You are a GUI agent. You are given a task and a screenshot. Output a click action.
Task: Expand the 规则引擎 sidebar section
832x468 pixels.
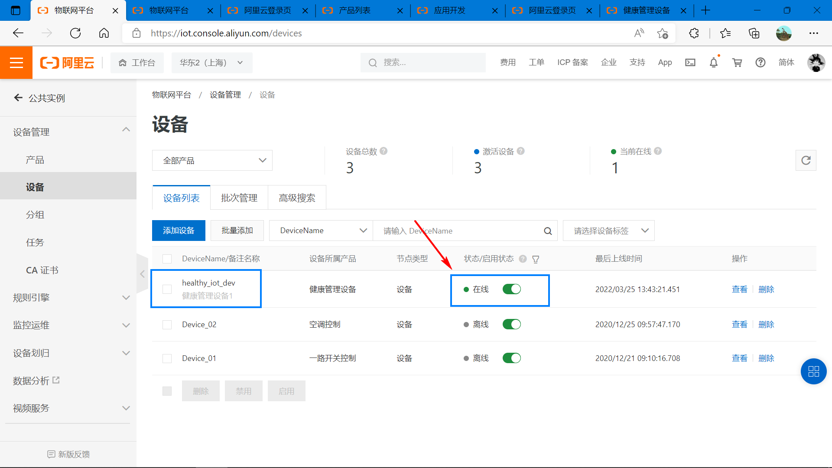coord(126,298)
